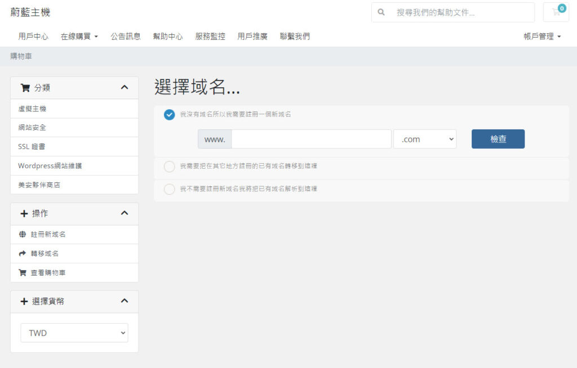Click the plus icon in 操作 panel header
Screen dimensions: 577x368
[24, 214]
